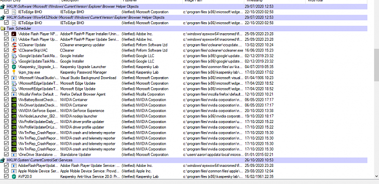Select the NvProfileUpdaterDaily entry icon
This screenshot has height=184, width=379.
pyautogui.click(x=14, y=122)
